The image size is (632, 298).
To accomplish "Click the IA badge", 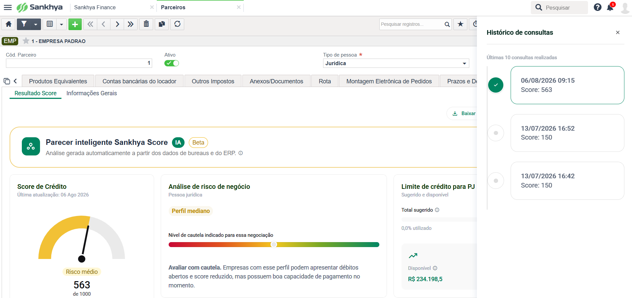I will pyautogui.click(x=178, y=143).
